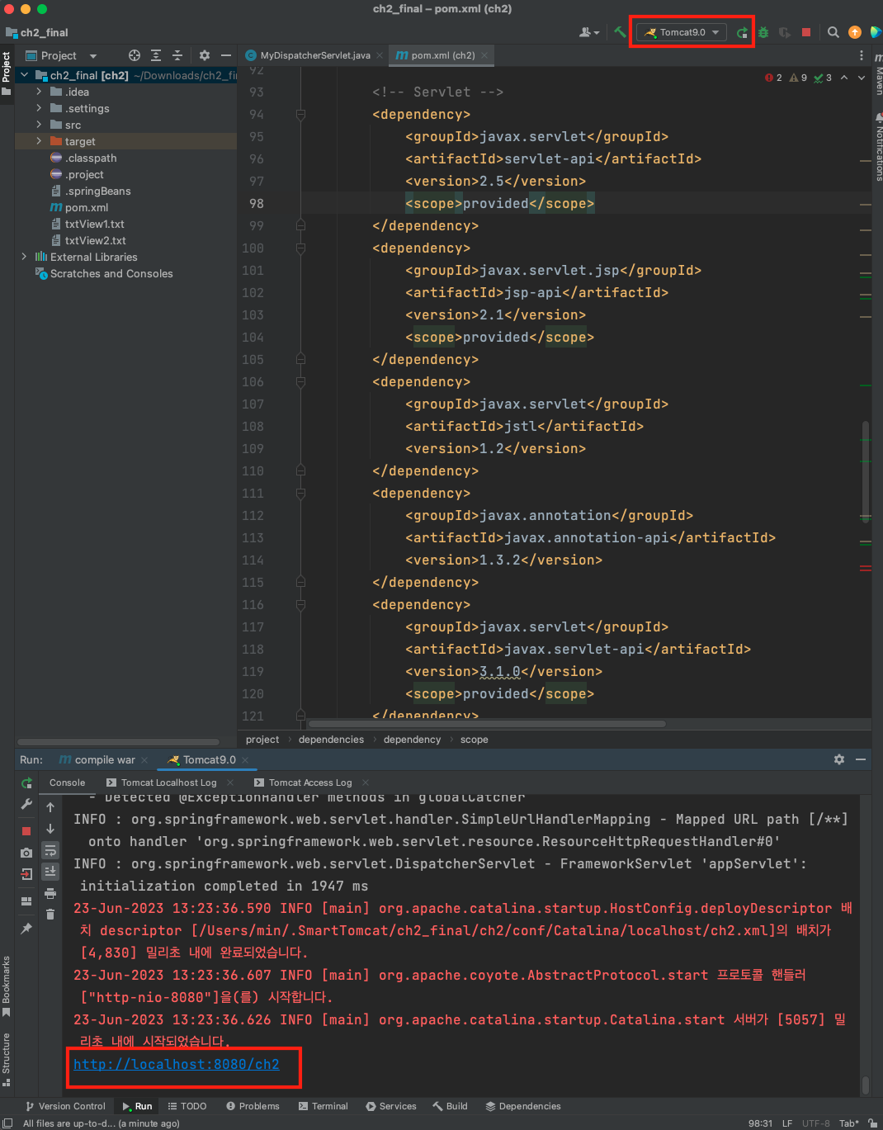
Task: Switch to MyDispatcherServlet.java tab
Action: [x=315, y=55]
